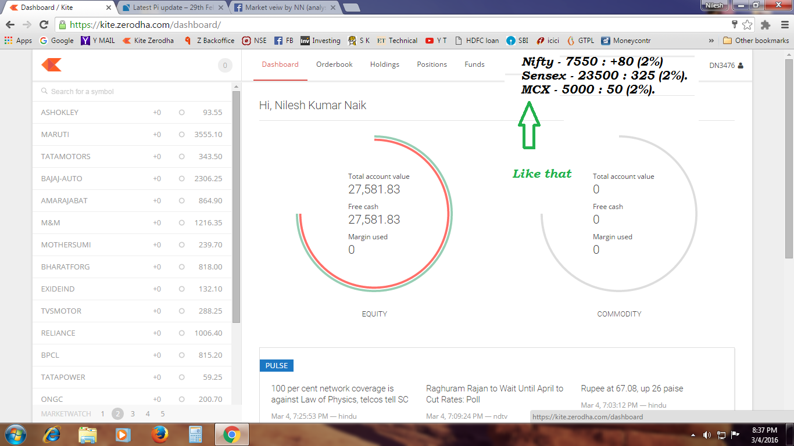Open the Windows Start button
This screenshot has height=446, width=794.
coord(15,434)
